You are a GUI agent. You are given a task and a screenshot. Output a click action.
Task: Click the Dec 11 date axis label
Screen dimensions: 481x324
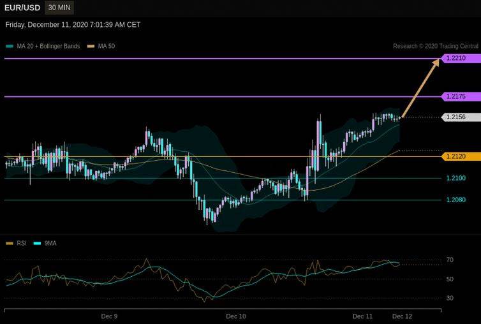click(362, 316)
